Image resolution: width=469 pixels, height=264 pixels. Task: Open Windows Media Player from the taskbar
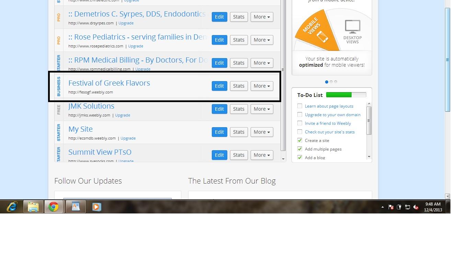point(96,207)
